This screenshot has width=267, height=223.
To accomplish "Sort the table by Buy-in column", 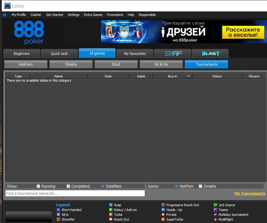I will (173, 76).
